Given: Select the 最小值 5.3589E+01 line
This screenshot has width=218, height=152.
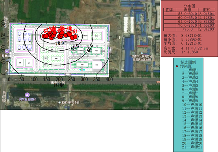Looking at the screenshot, I should point(183,40).
